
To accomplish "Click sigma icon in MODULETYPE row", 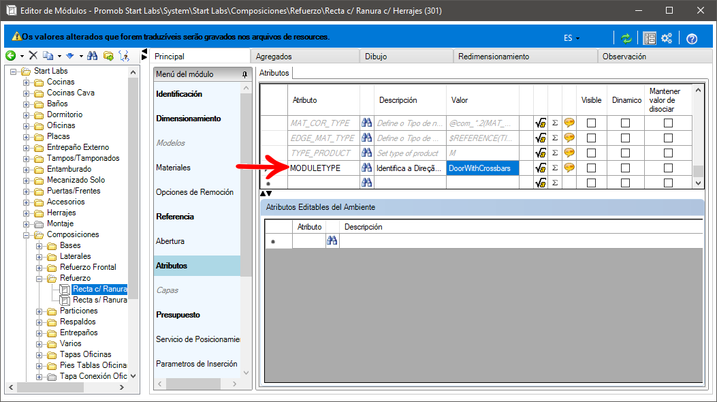I will pyautogui.click(x=555, y=168).
